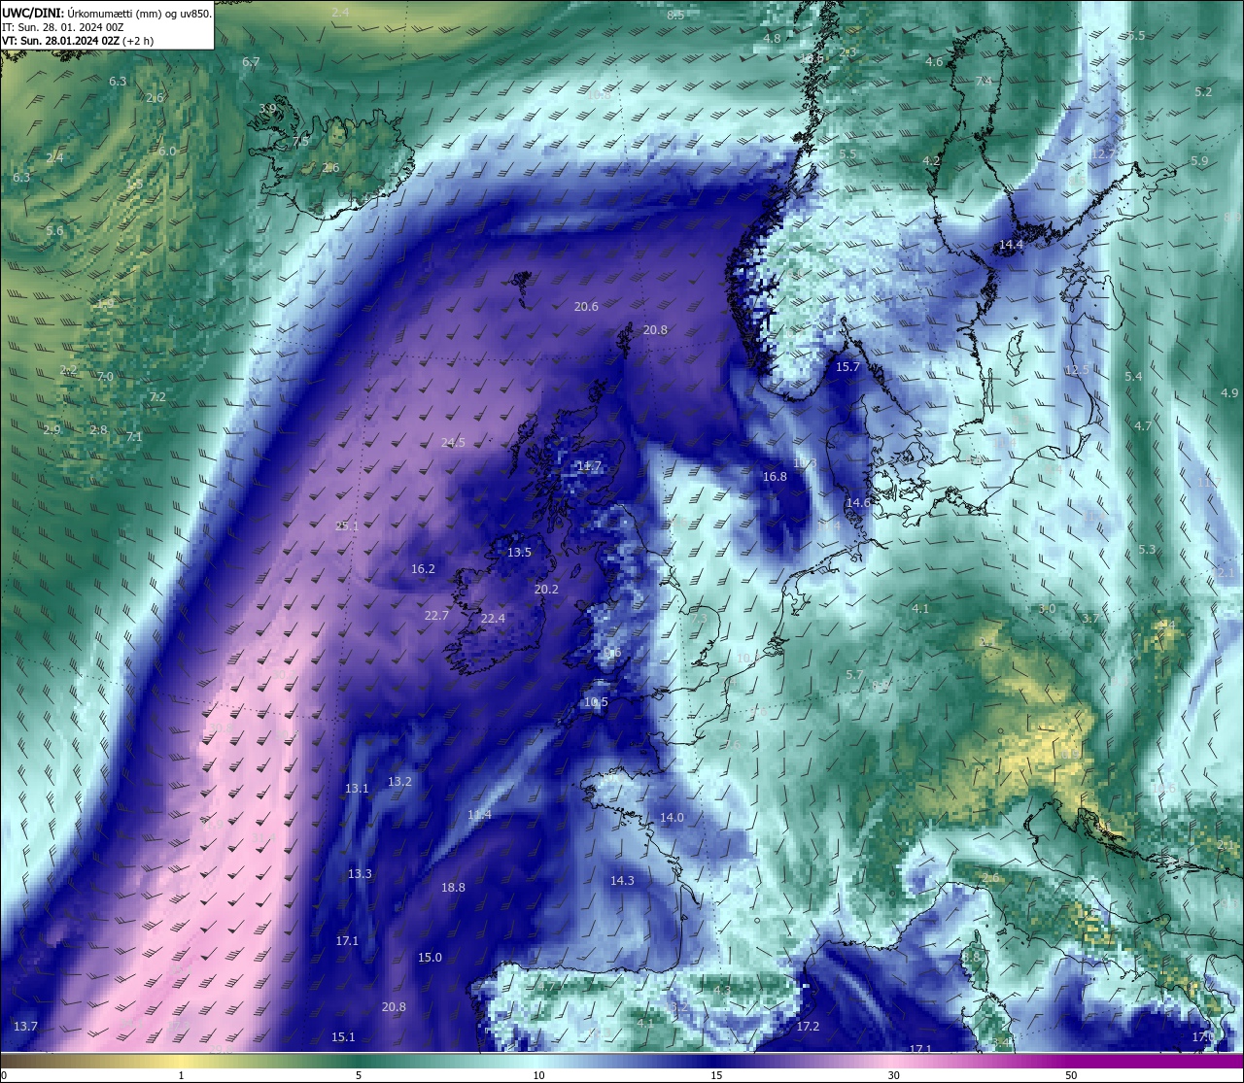The height and width of the screenshot is (1083, 1244).
Task: Select the 5.9 value label
Action: point(1199,160)
